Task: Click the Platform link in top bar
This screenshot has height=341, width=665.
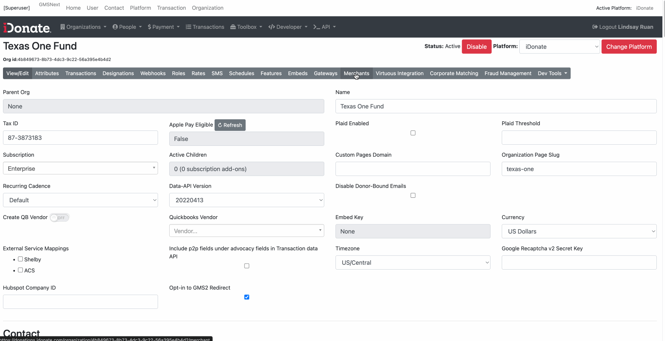Action: pos(140,8)
